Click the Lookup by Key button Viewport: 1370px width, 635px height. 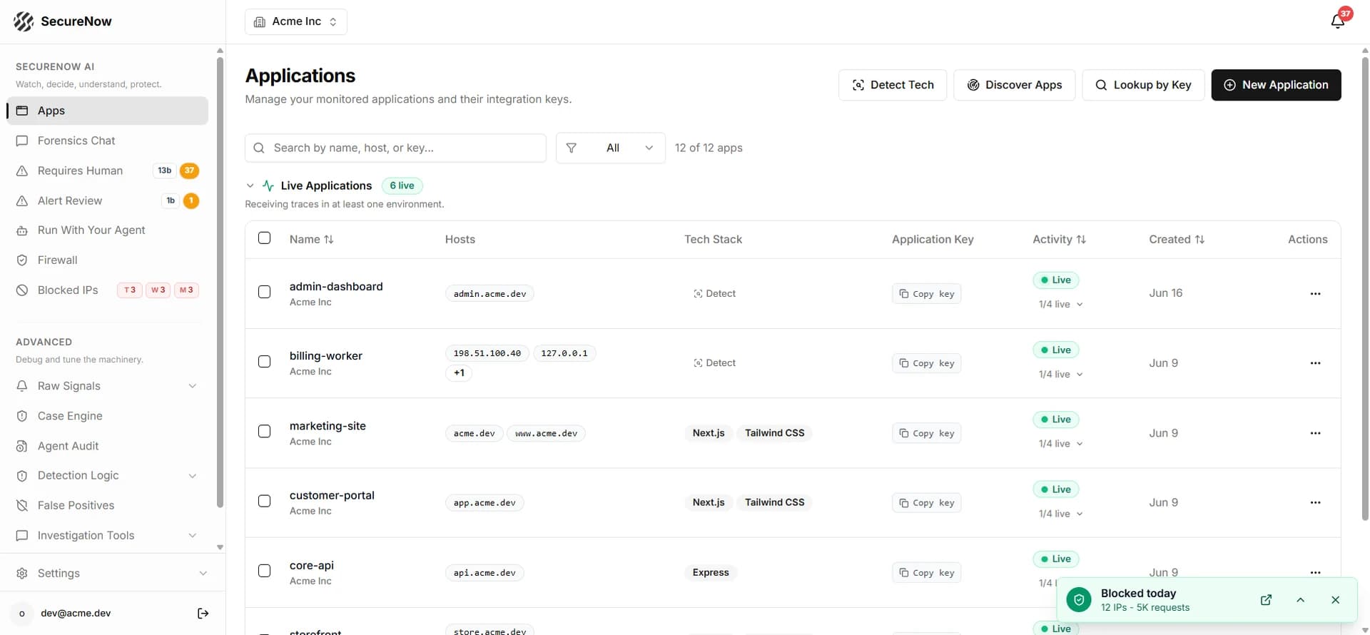click(1143, 85)
